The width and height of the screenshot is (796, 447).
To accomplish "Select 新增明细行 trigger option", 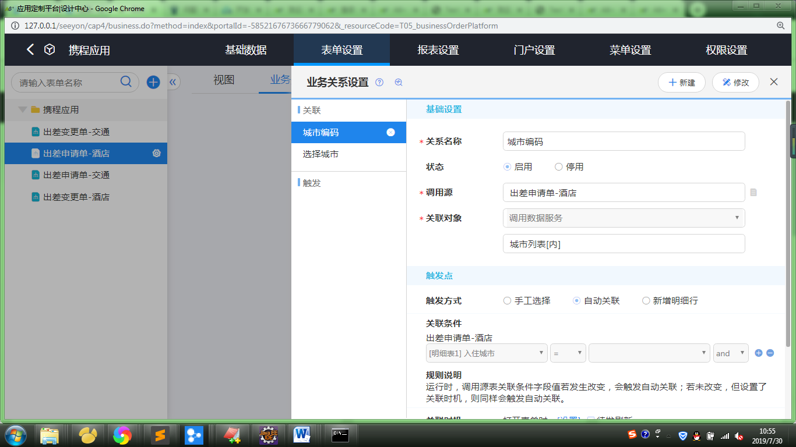I will click(646, 301).
